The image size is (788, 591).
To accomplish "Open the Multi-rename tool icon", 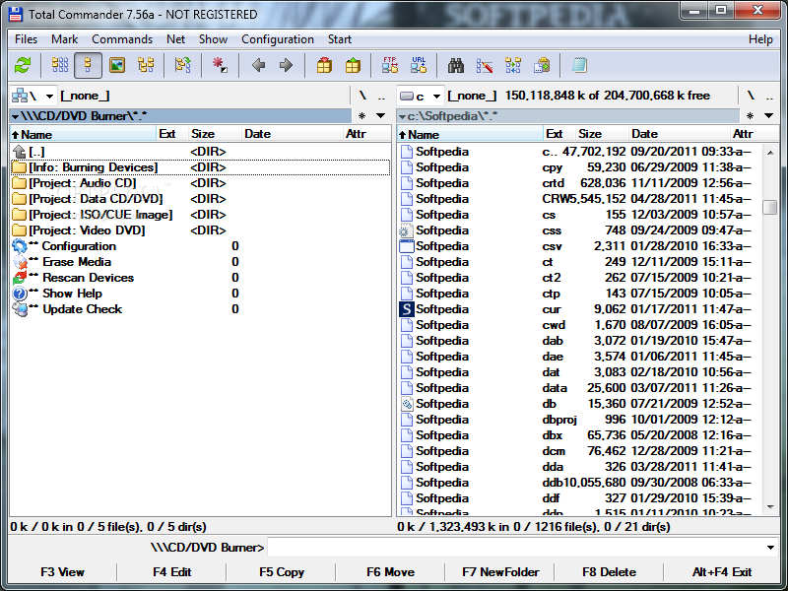I will click(485, 65).
